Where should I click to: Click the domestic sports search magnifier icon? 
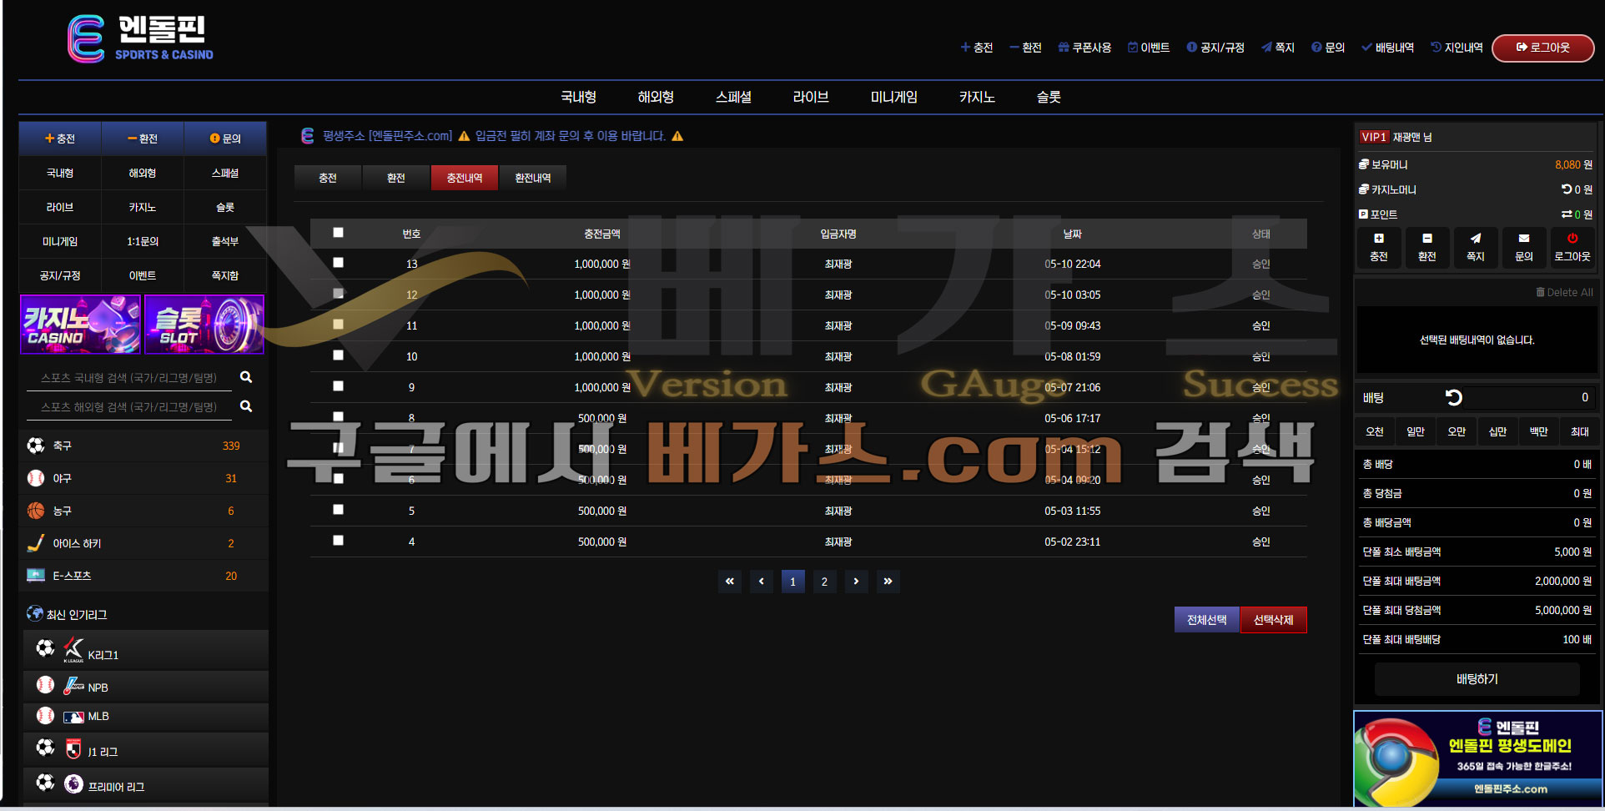click(246, 377)
